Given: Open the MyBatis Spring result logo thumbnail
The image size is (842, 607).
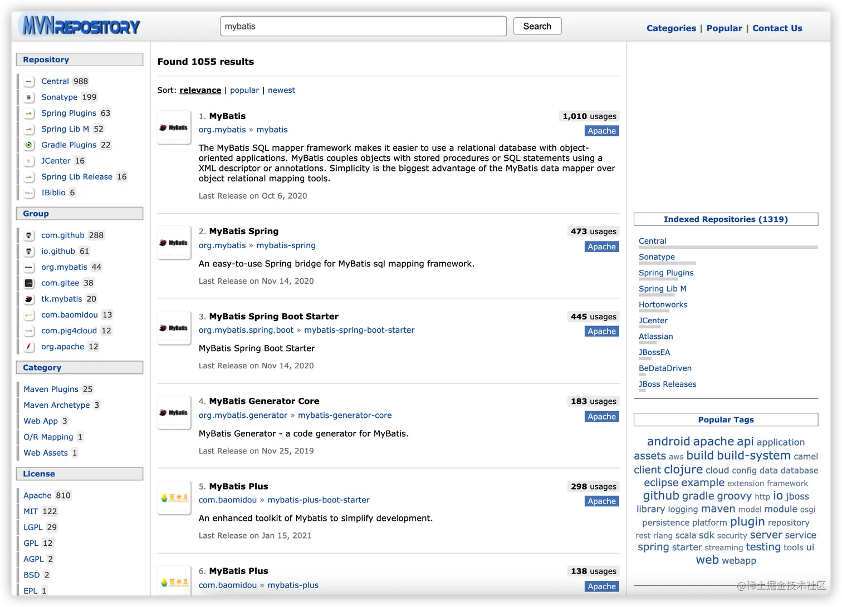Looking at the screenshot, I should (x=174, y=243).
